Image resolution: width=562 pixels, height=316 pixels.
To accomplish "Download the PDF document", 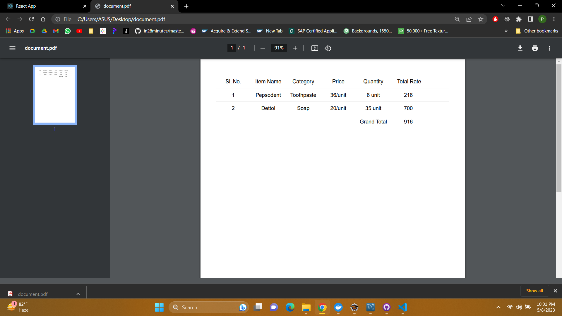I will (x=520, y=48).
